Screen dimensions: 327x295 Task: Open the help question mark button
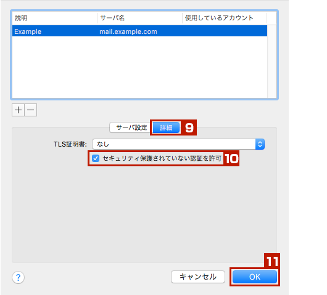pos(18,277)
